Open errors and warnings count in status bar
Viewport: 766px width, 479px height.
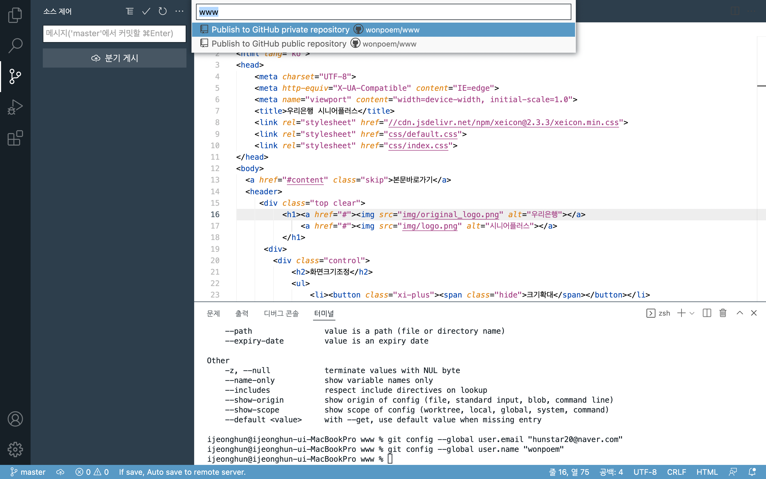click(x=92, y=472)
